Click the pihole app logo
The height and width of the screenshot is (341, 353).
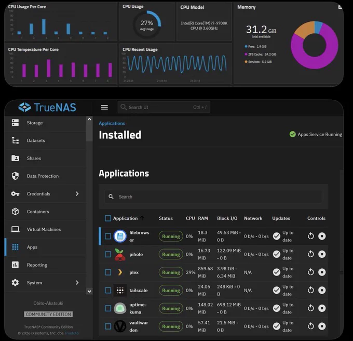click(x=120, y=254)
